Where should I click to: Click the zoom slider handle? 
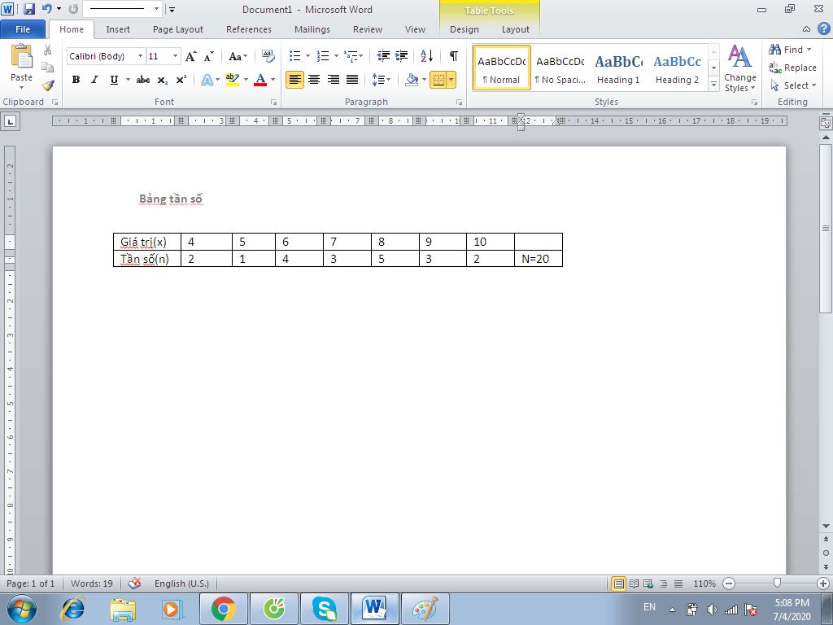[x=777, y=583]
